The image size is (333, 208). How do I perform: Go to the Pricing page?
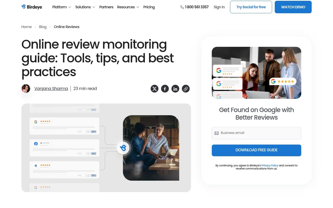pyautogui.click(x=149, y=7)
